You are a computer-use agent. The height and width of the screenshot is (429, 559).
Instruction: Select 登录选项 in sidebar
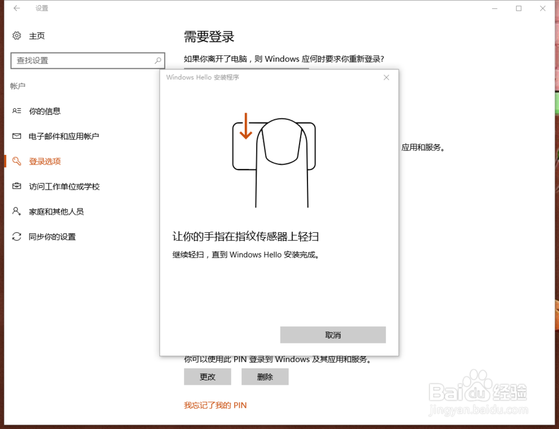(x=45, y=161)
